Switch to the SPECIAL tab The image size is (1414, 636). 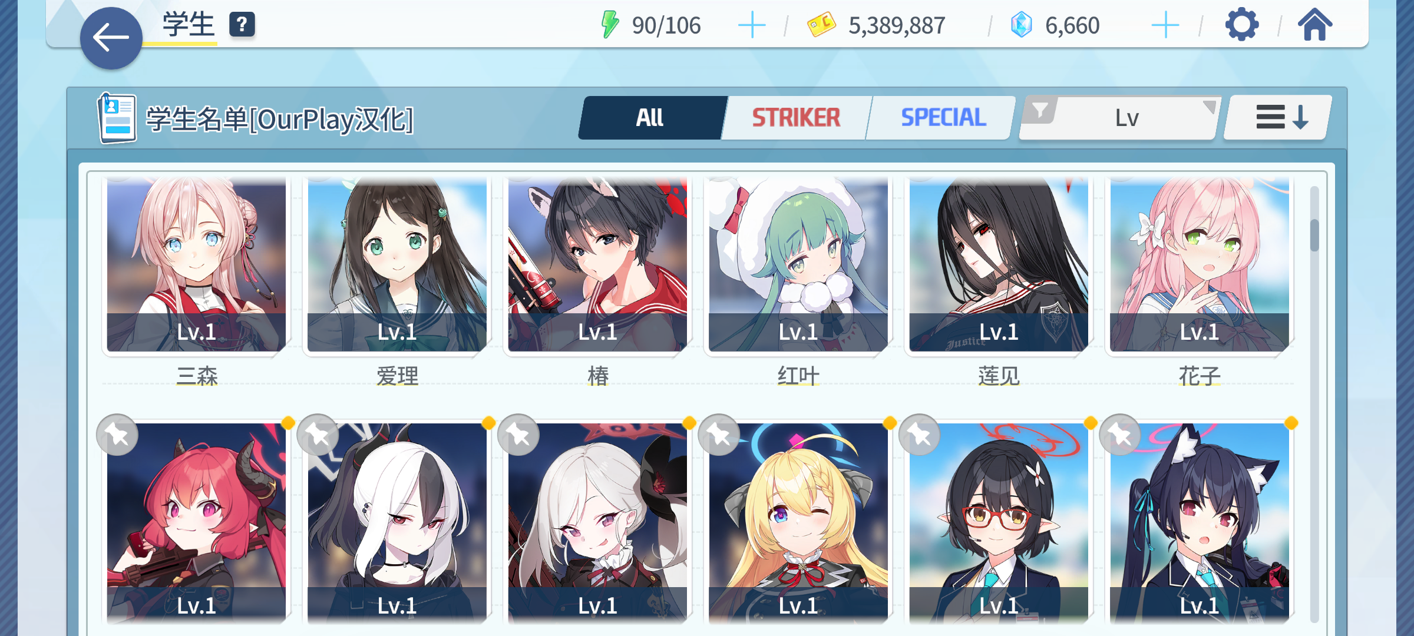(943, 118)
